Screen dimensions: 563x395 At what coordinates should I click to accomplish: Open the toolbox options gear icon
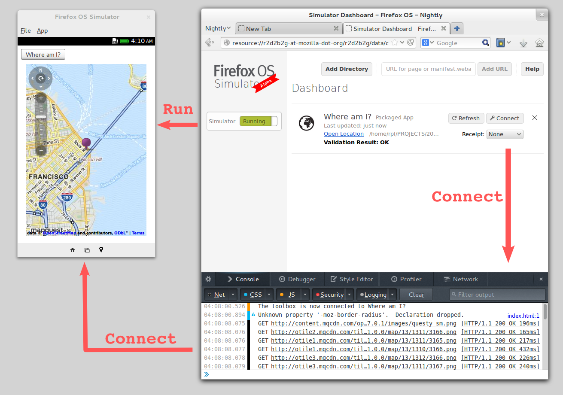click(208, 279)
